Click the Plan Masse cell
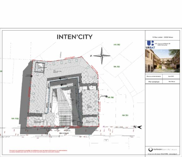This screenshot has width=182, height=157. pos(171,82)
